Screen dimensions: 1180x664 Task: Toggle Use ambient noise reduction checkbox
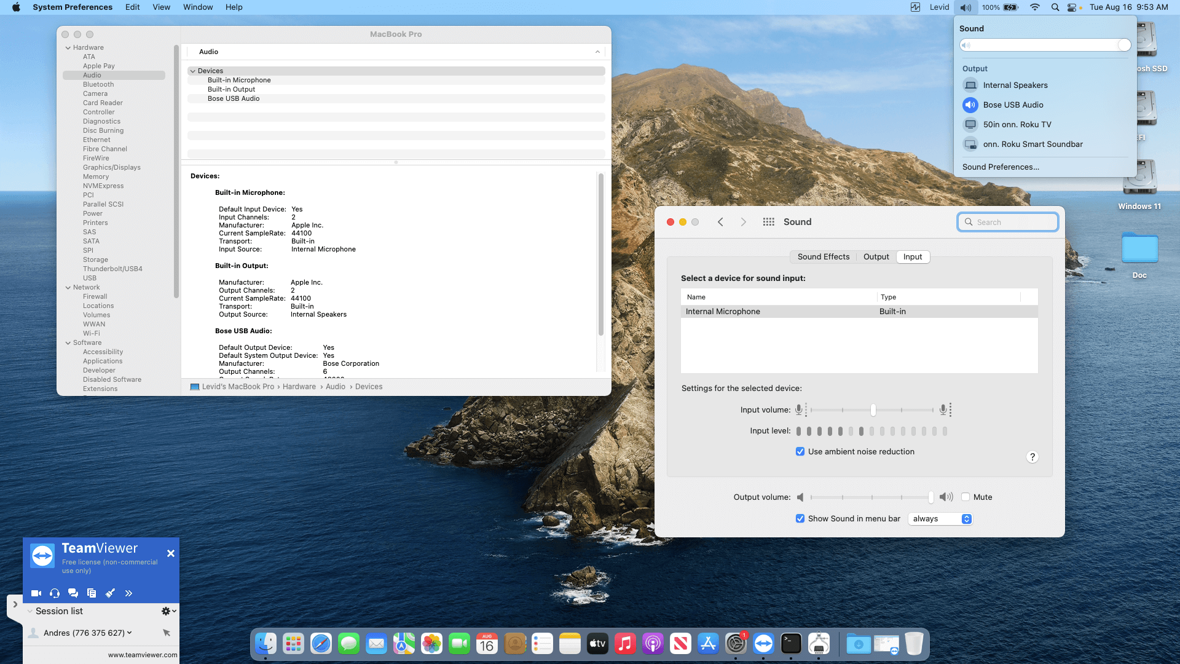point(800,452)
